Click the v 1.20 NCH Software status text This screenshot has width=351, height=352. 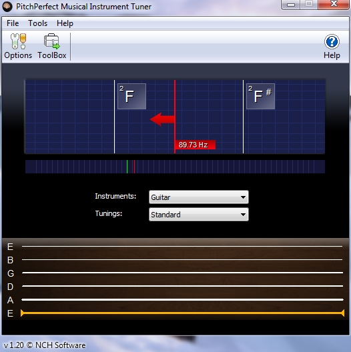coord(45,345)
